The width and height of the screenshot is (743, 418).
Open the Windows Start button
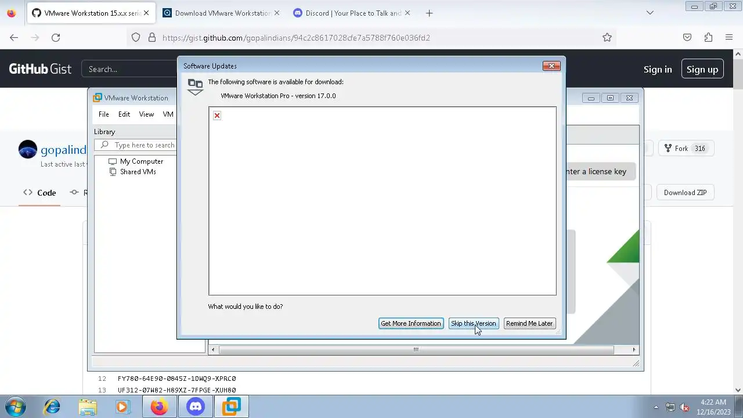pos(15,406)
